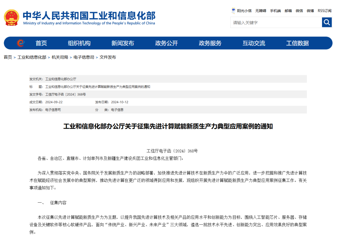Click the 成文日期 value 2024-09-22

[54, 102]
